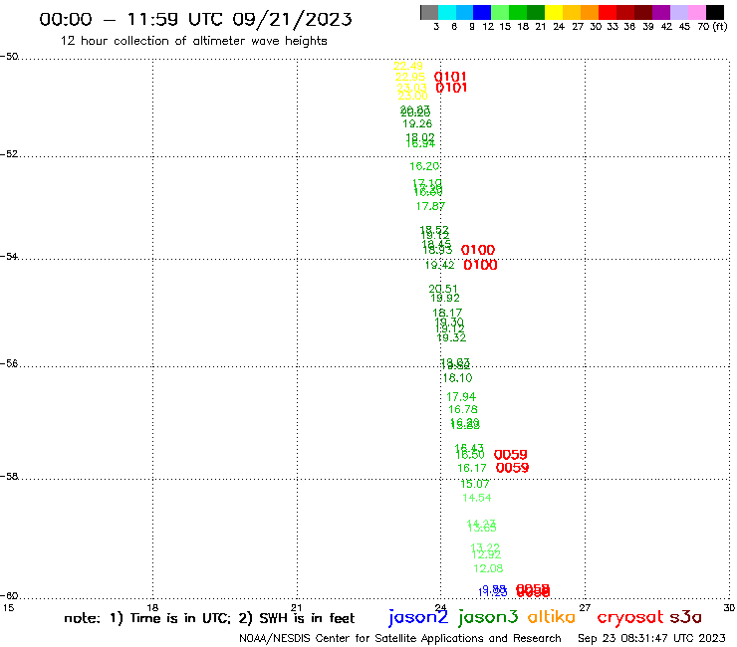The width and height of the screenshot is (737, 647).
Task: Click the 19.26 wave height reading
Action: click(417, 124)
